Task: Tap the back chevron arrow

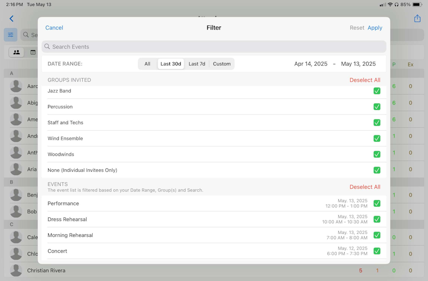Action: tap(11, 19)
